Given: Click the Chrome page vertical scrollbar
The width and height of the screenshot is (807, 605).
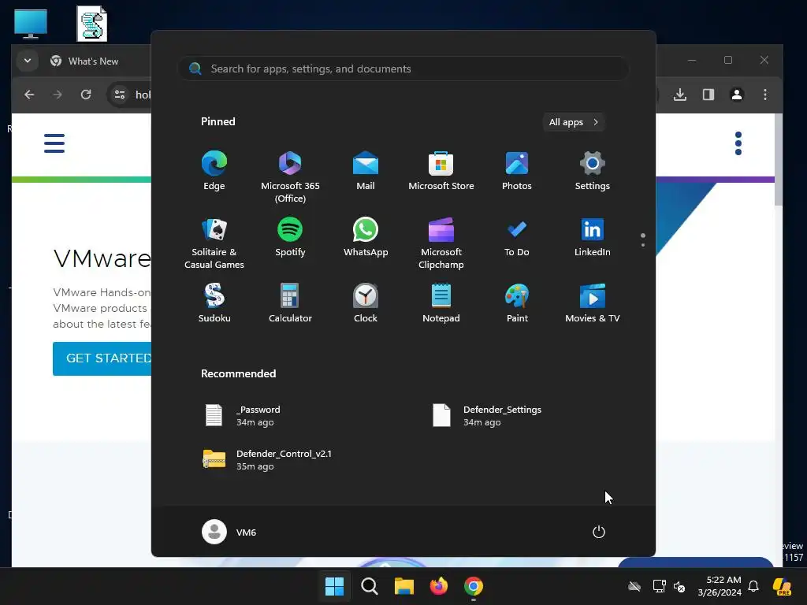Looking at the screenshot, I should pyautogui.click(x=779, y=159).
